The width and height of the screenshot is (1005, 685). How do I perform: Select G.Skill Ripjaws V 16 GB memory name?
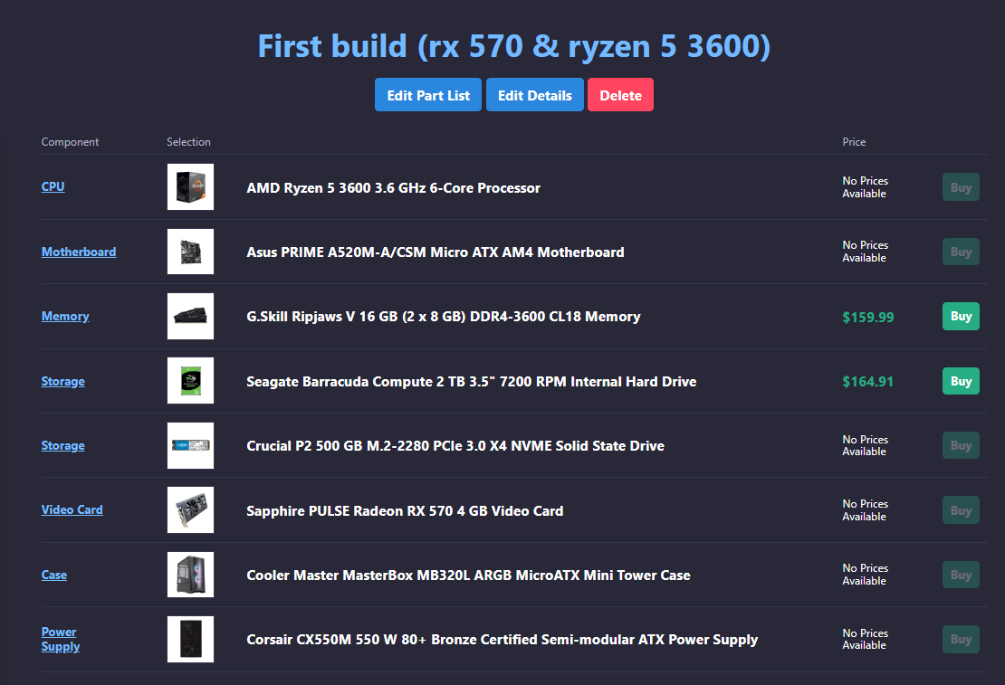click(444, 317)
